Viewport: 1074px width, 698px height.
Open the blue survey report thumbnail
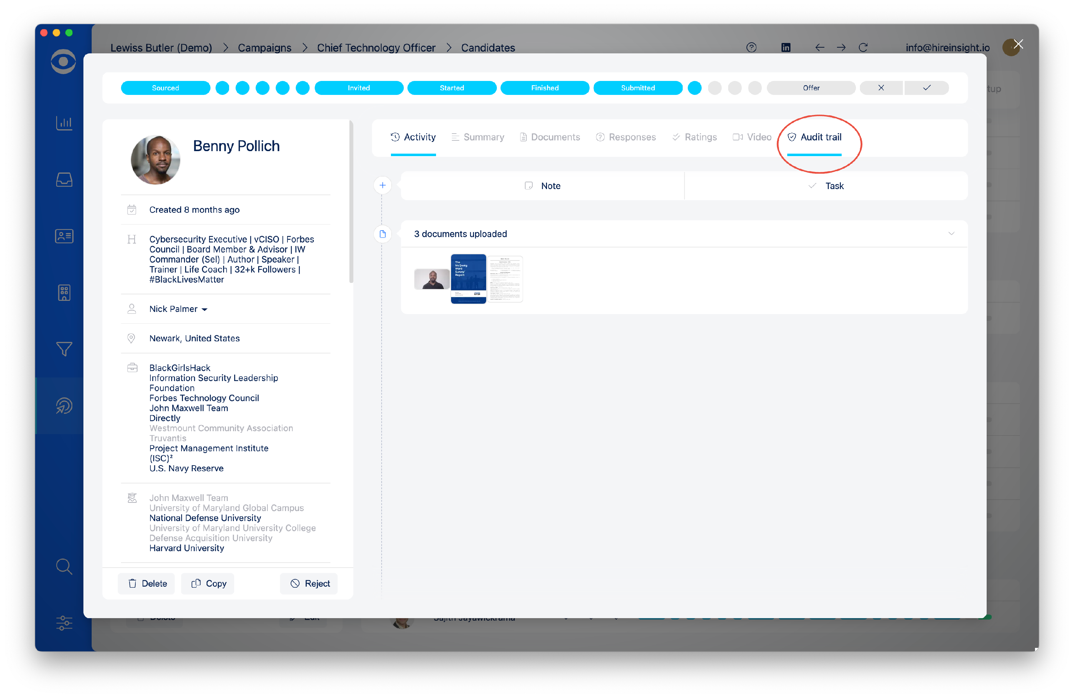point(468,279)
